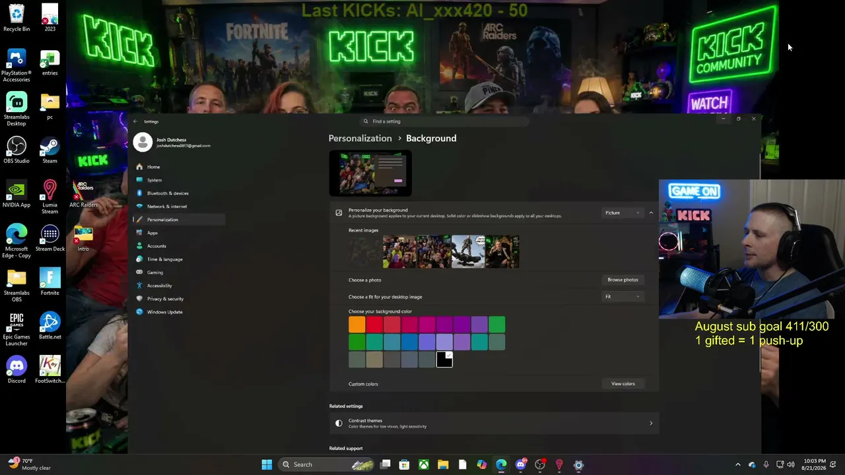Open Privacy & security settings
The image size is (845, 475).
[x=179, y=299]
